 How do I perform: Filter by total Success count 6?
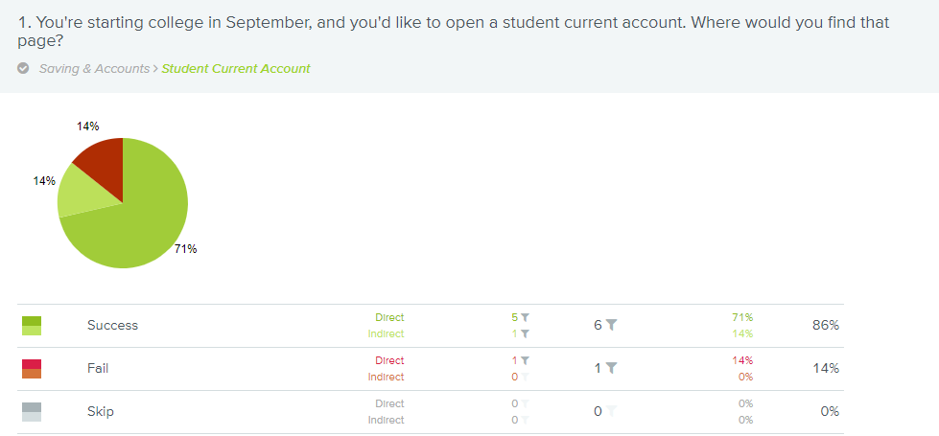pyautogui.click(x=611, y=326)
